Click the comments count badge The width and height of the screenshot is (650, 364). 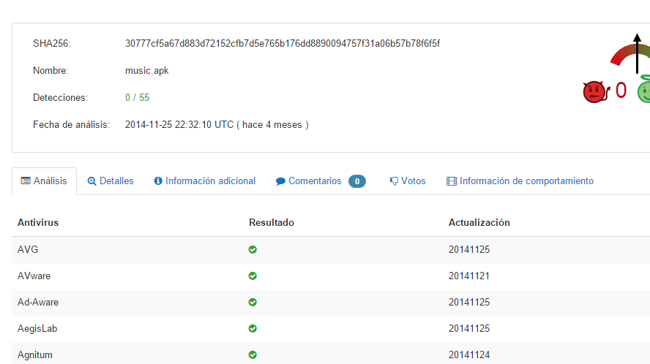[x=356, y=181]
